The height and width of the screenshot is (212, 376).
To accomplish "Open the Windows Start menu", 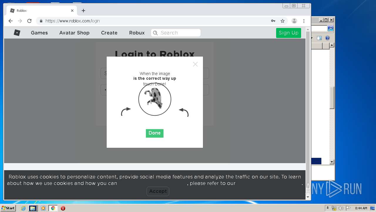I will click(8, 208).
